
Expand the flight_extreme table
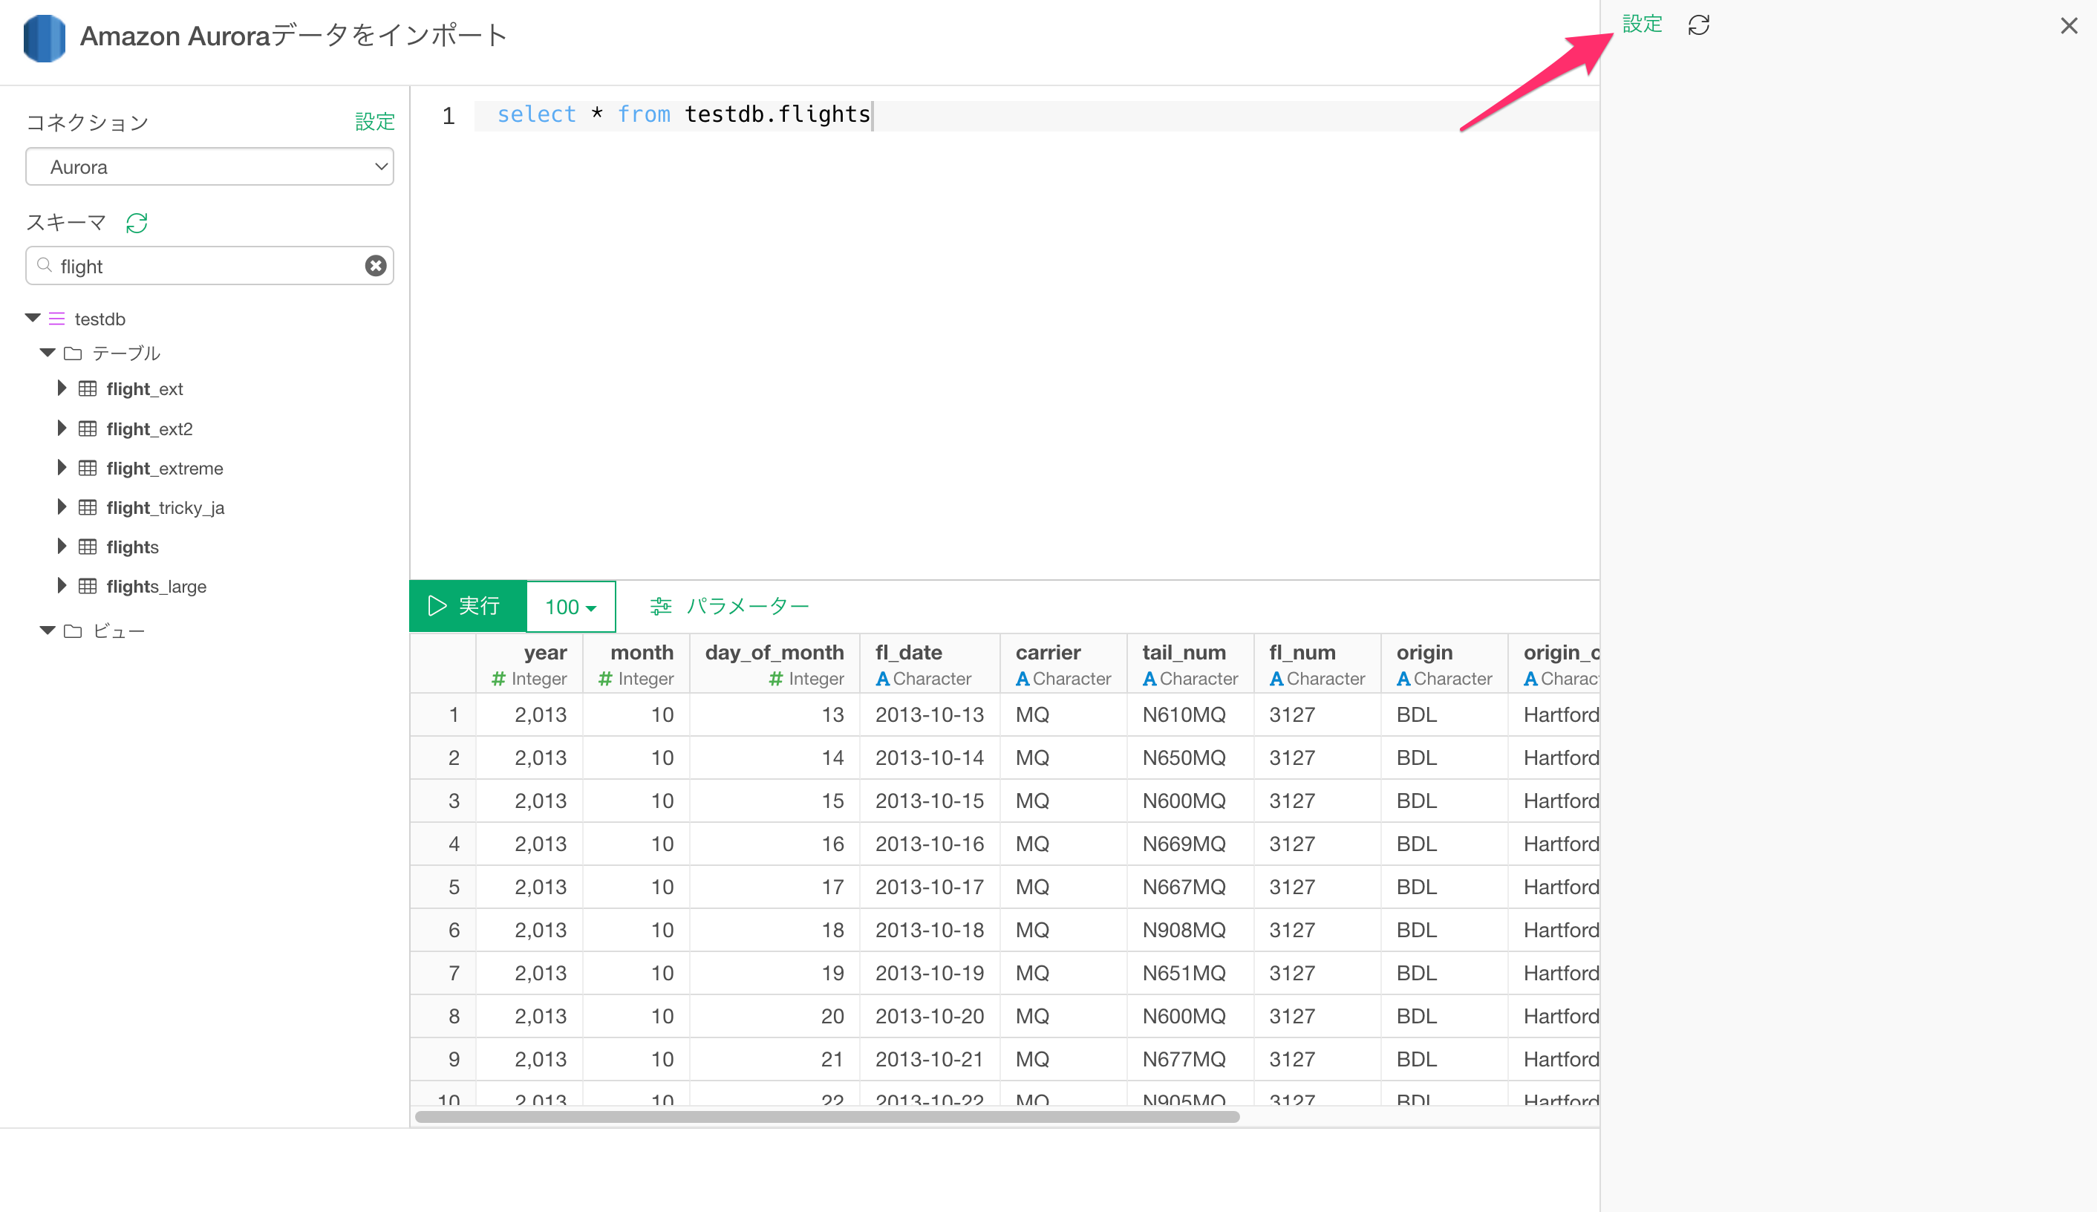62,467
